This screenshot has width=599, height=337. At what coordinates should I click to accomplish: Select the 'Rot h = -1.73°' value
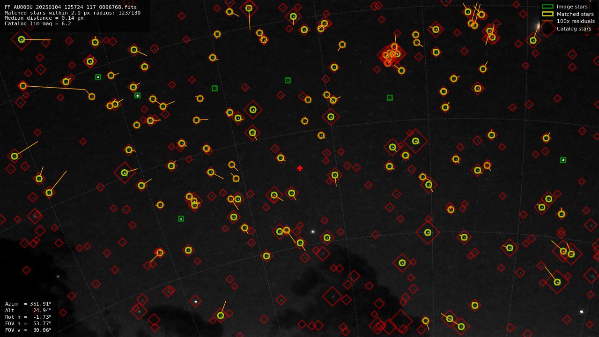tap(28, 317)
